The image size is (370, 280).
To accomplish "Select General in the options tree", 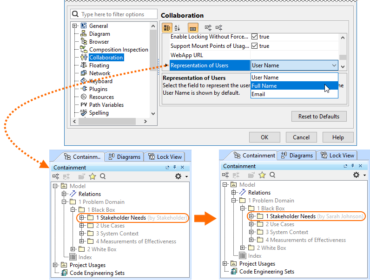I will point(98,26).
